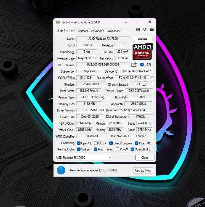Click the Driver Version field
Viewport: 205px width, 207px height.
point(114,110)
